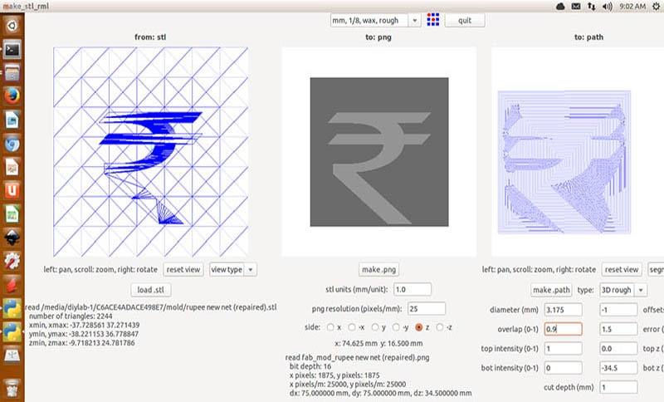Select side -x radio button
Screen dimensions: 664x402
(351, 327)
